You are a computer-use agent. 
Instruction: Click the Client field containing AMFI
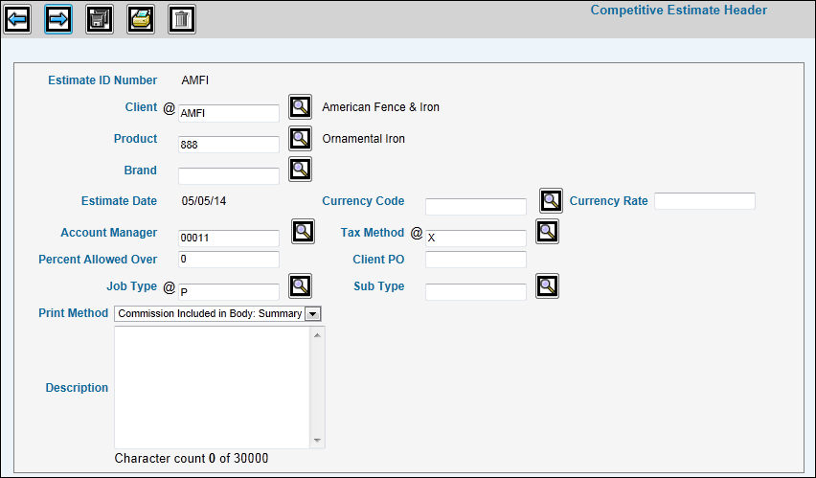click(x=229, y=113)
